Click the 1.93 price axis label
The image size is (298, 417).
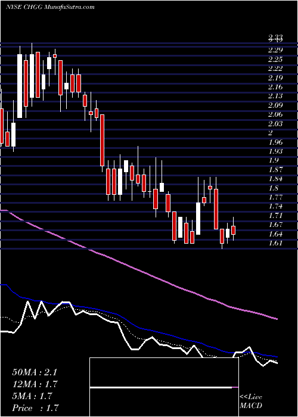pos(275,151)
